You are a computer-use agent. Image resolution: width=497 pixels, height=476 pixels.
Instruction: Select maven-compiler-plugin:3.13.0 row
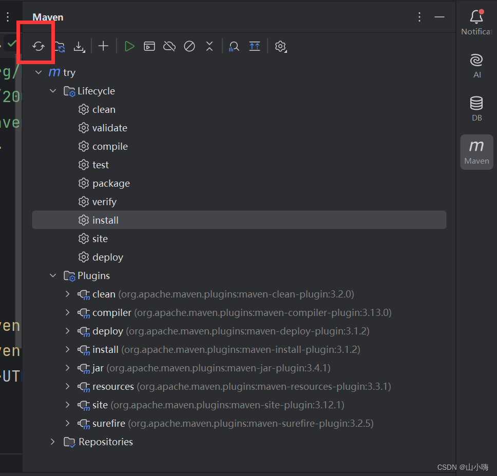(239, 312)
